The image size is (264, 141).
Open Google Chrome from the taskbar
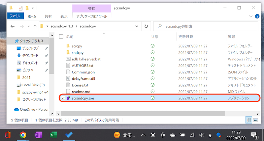click(23, 135)
